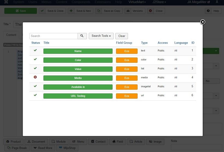
Task: Open the VirtueMart dropdown menu
Action: pos(137,2)
